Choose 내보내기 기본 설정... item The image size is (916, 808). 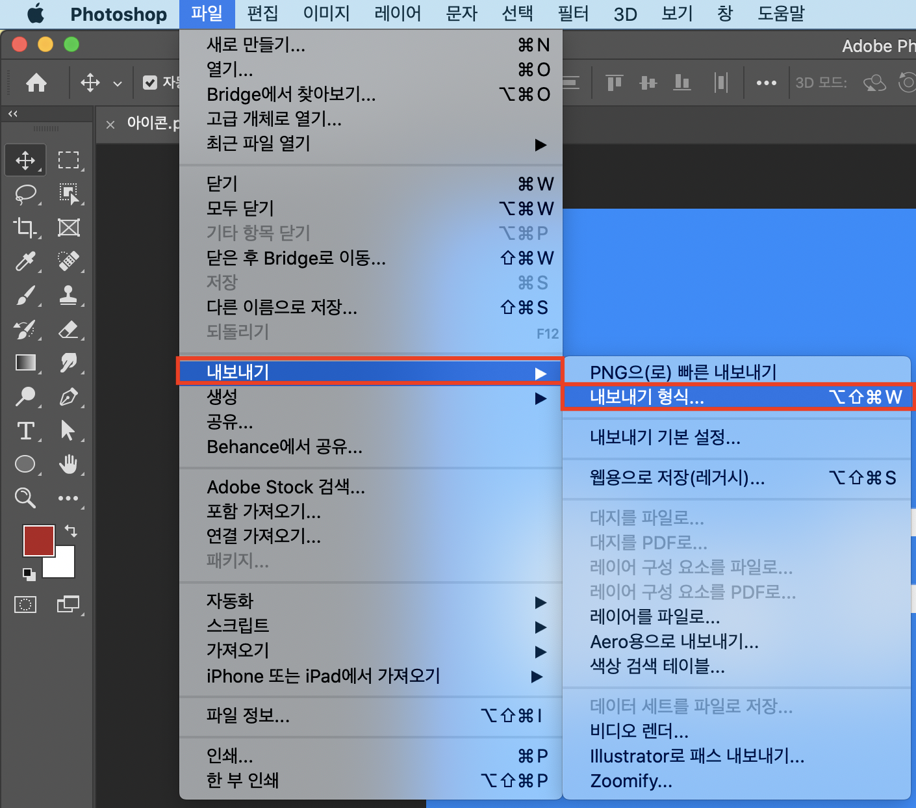(737, 437)
